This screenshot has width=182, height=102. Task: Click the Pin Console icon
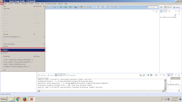(148, 75)
